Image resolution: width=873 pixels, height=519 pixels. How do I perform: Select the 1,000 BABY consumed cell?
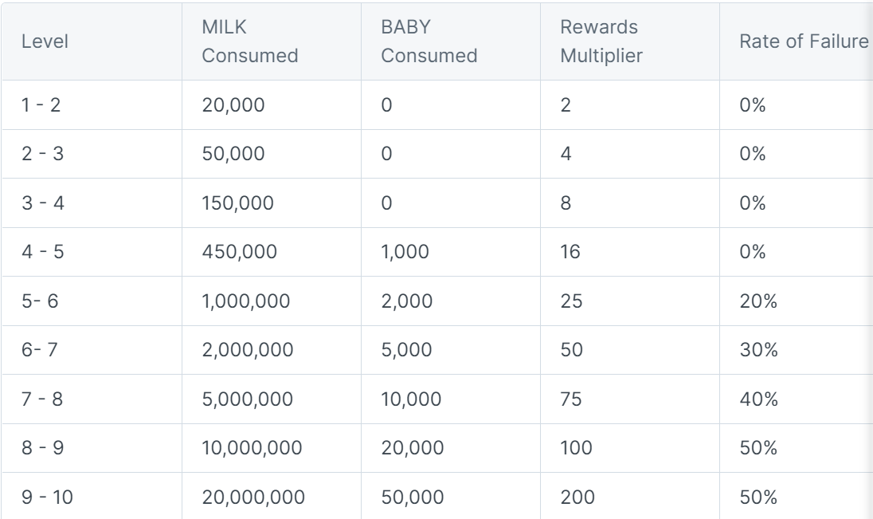point(405,253)
